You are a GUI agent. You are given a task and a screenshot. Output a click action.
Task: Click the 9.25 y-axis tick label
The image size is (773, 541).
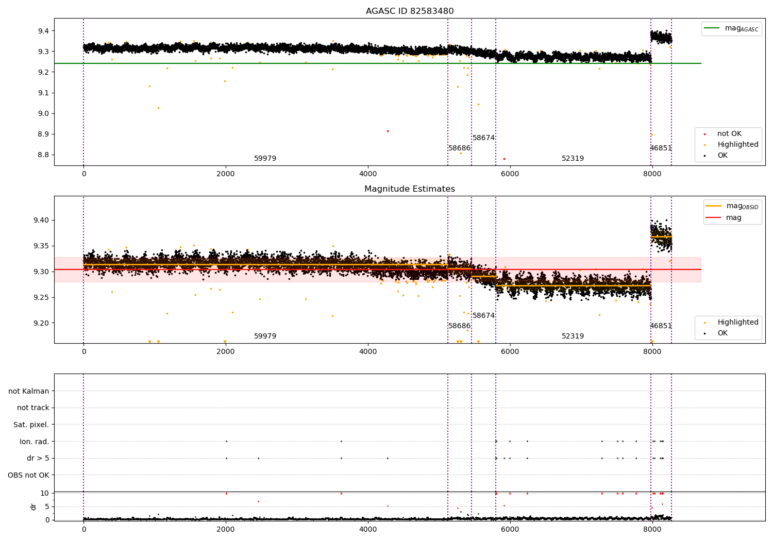41,298
